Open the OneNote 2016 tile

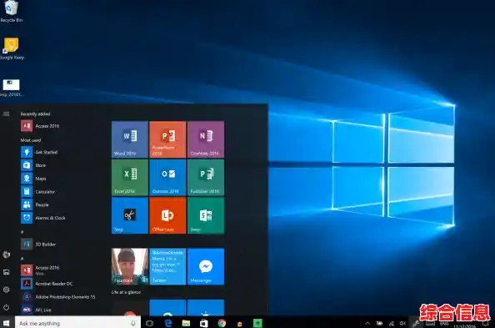coord(206,139)
